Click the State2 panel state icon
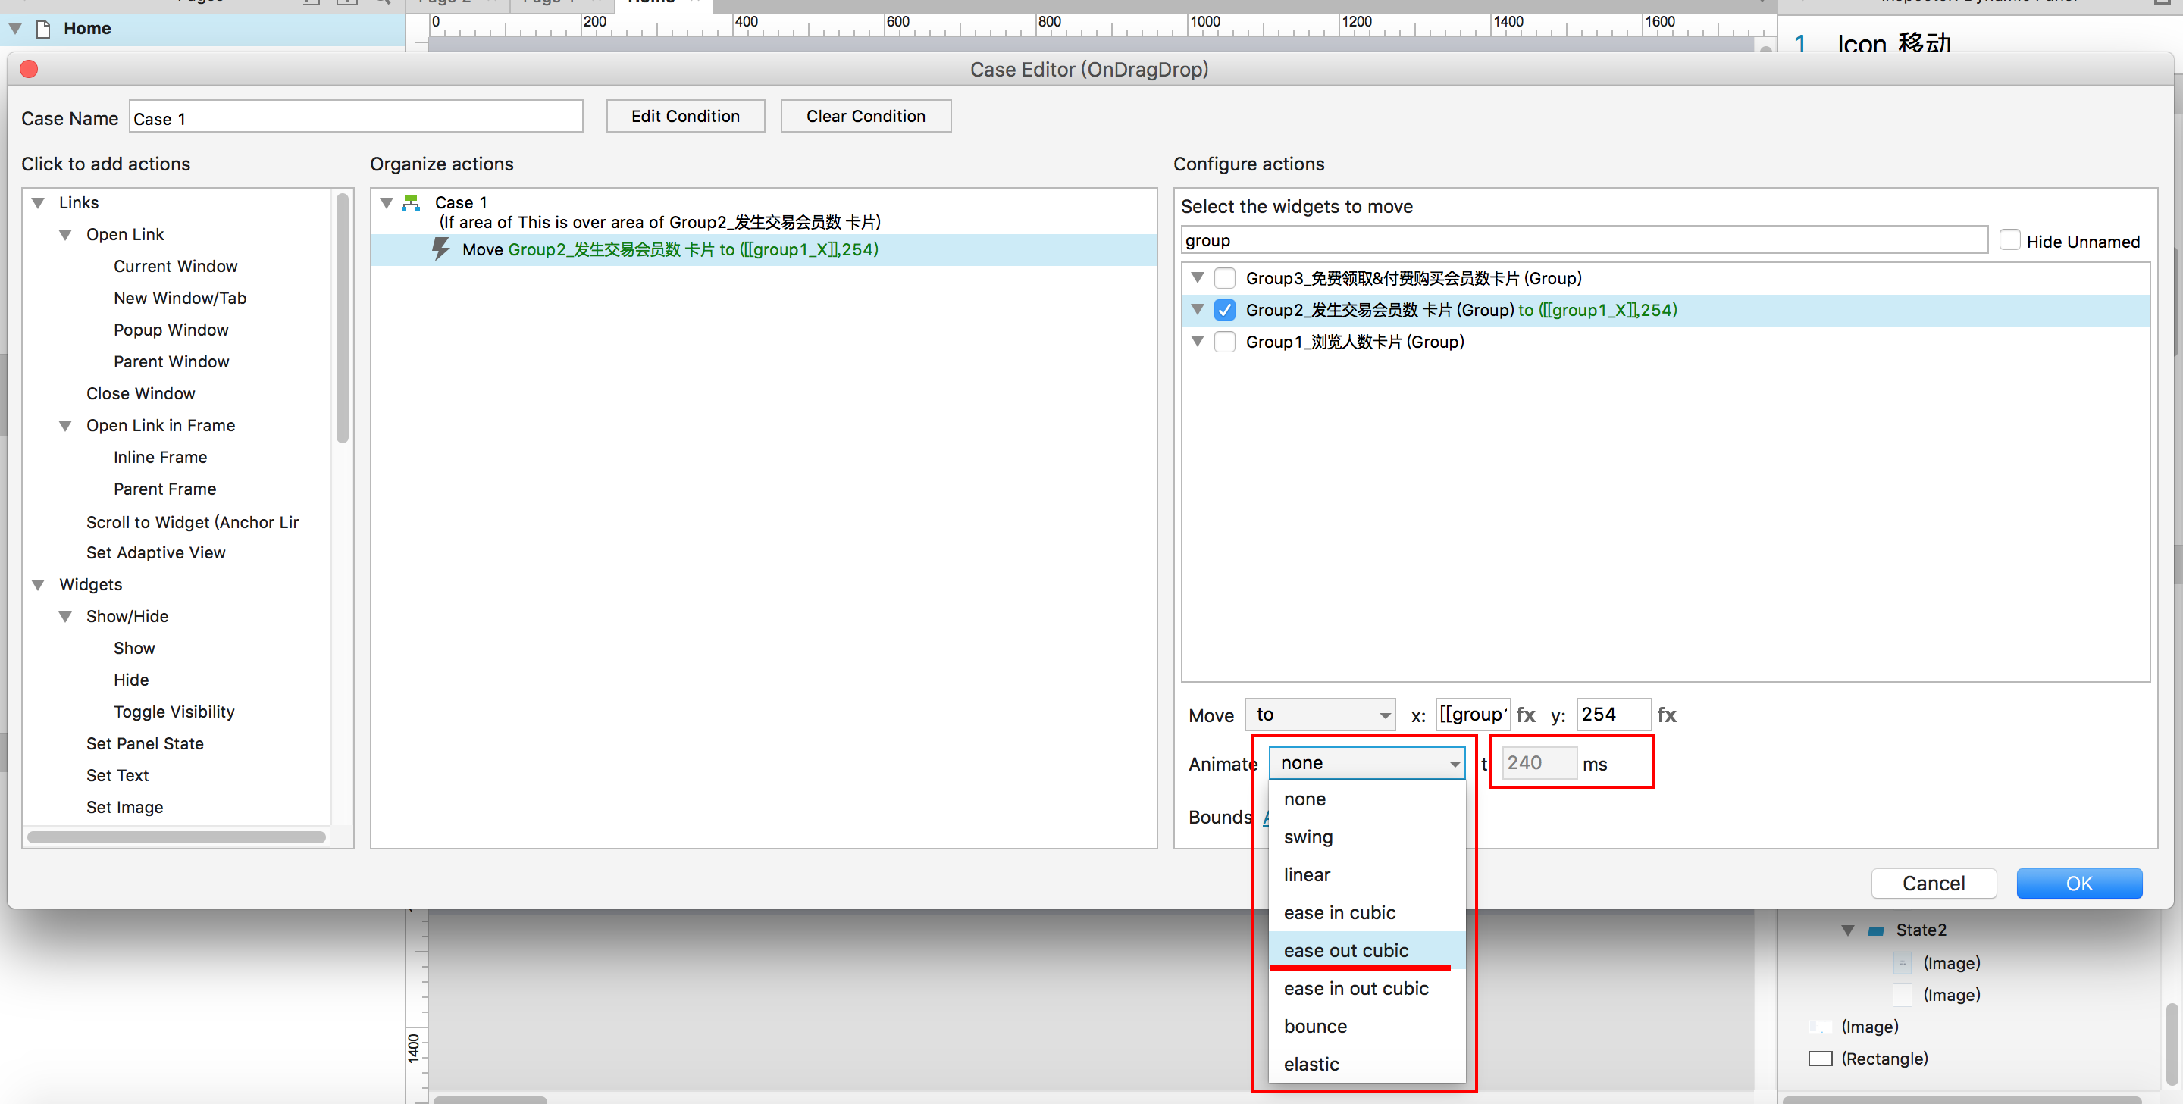This screenshot has width=2183, height=1104. pyautogui.click(x=1876, y=930)
